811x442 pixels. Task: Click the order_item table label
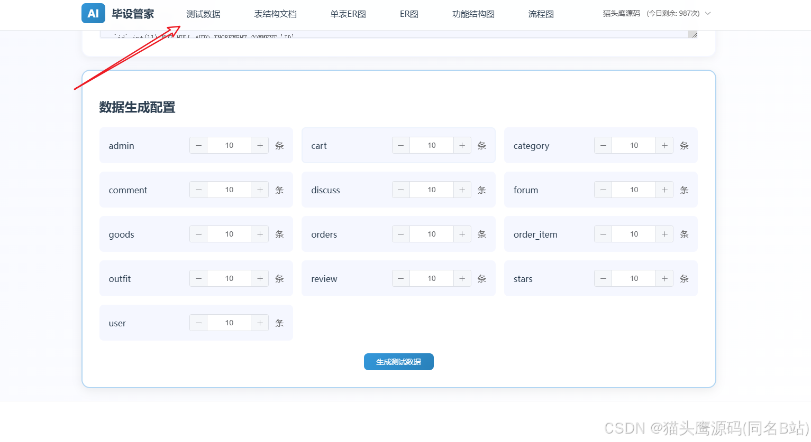535,234
